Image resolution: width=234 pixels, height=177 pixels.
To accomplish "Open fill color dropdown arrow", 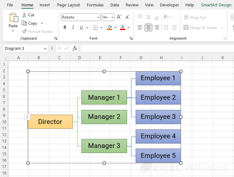I will point(115,27).
